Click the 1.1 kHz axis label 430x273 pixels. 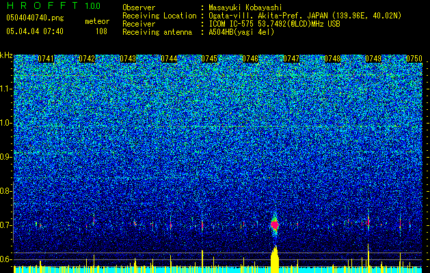(x=5, y=89)
